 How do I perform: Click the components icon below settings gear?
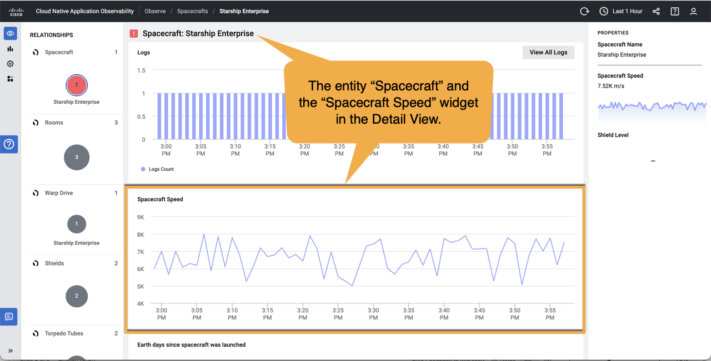10,79
